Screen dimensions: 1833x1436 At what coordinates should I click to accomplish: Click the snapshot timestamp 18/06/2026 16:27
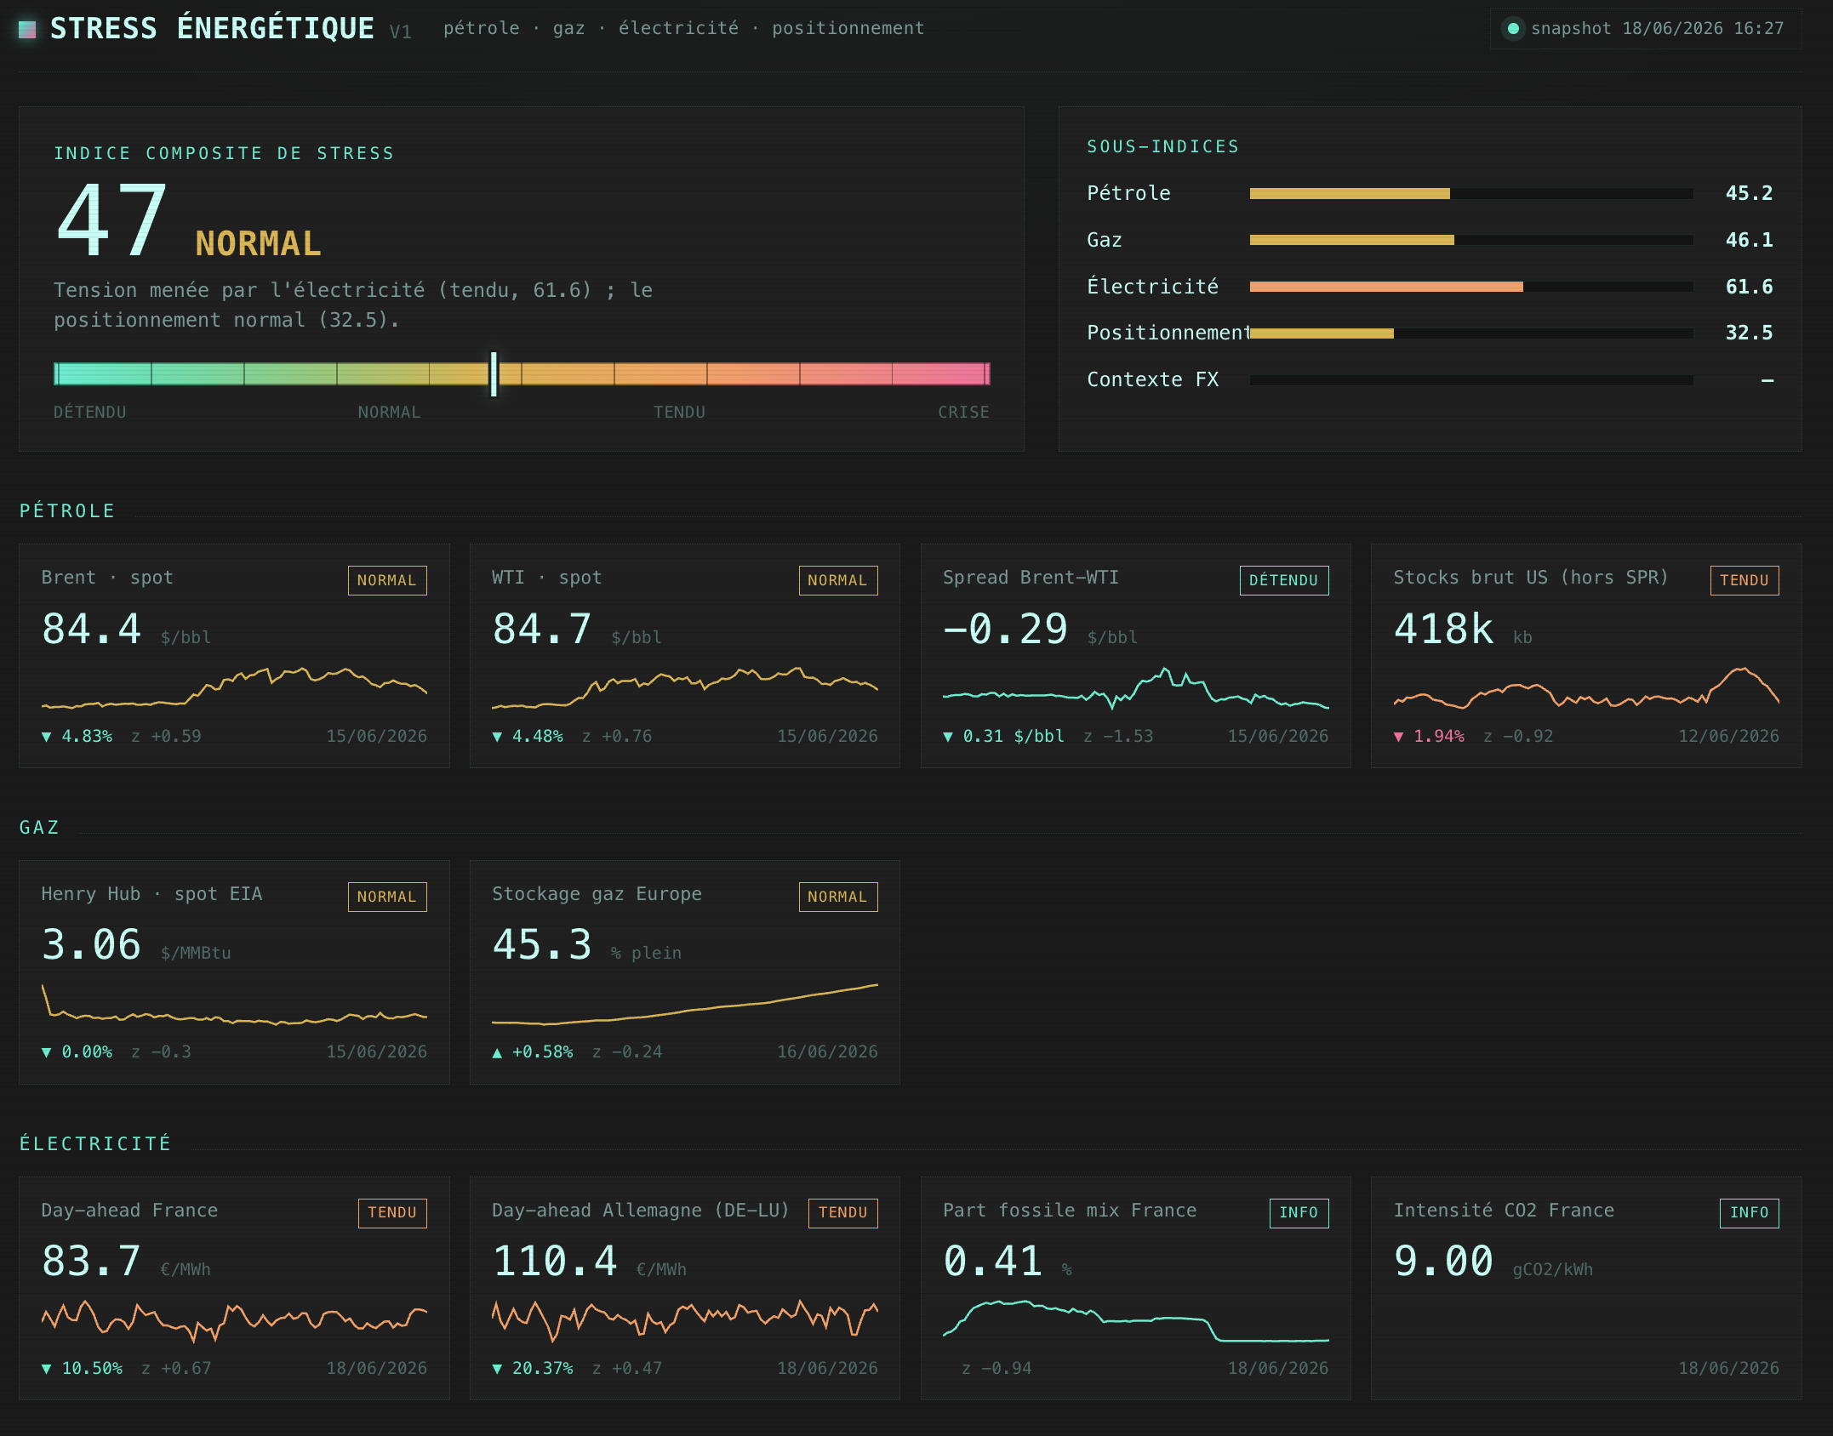pos(1702,29)
